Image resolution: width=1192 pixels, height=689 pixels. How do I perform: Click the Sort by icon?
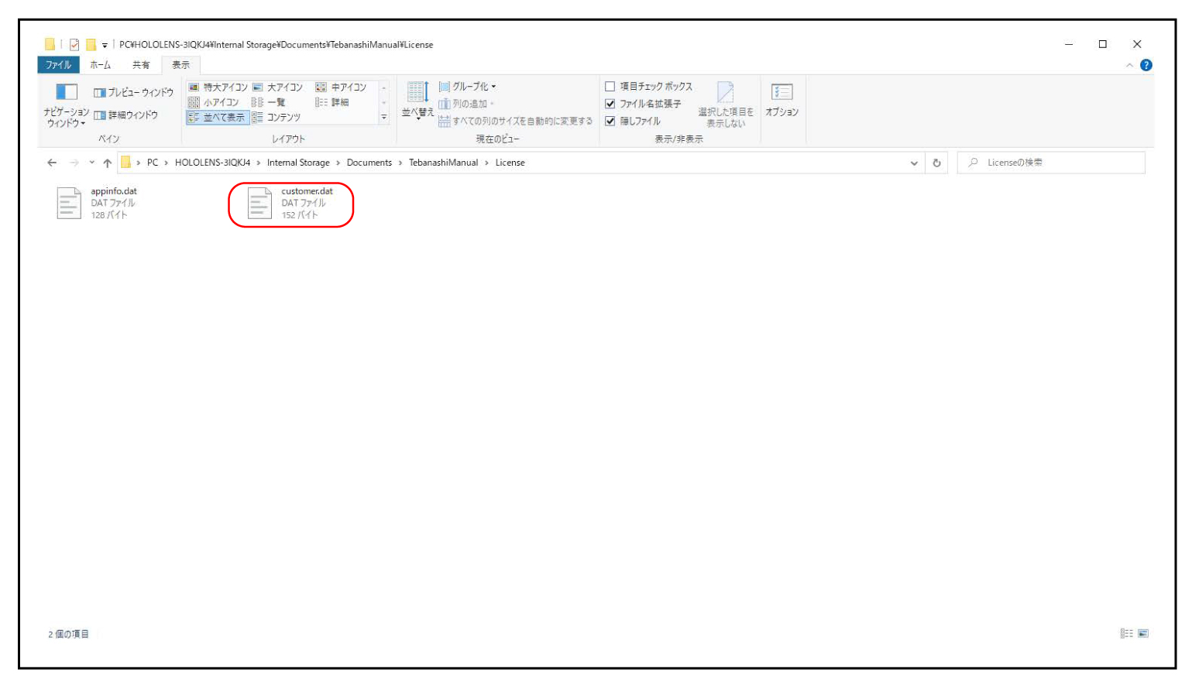point(417,100)
